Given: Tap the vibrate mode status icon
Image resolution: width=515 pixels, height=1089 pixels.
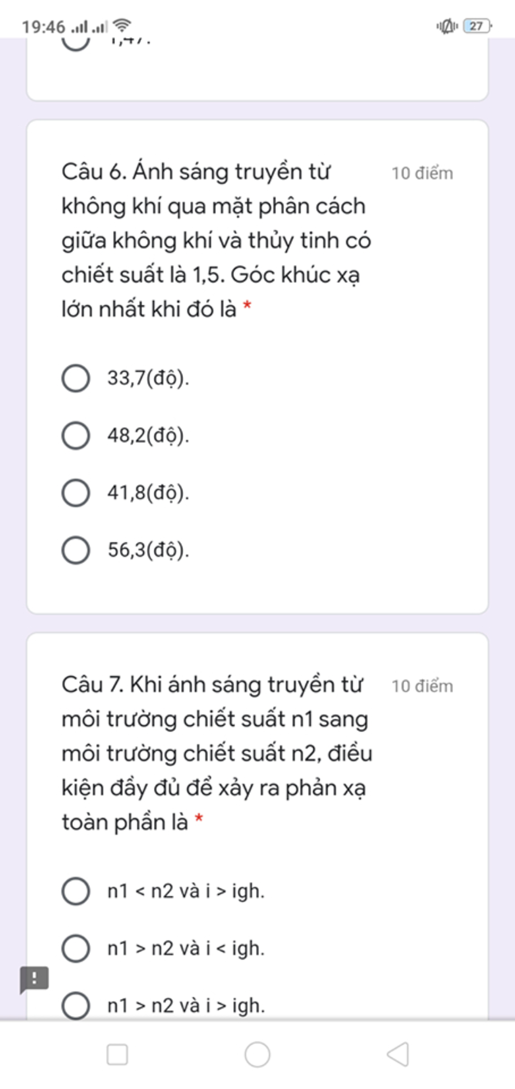Looking at the screenshot, I should pyautogui.click(x=447, y=26).
